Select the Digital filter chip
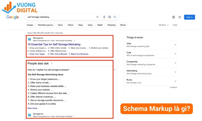202x121 pixels. 100,25
